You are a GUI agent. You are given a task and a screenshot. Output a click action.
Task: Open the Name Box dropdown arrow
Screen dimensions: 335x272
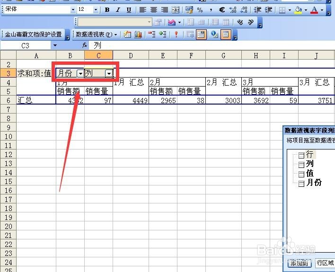[55, 45]
